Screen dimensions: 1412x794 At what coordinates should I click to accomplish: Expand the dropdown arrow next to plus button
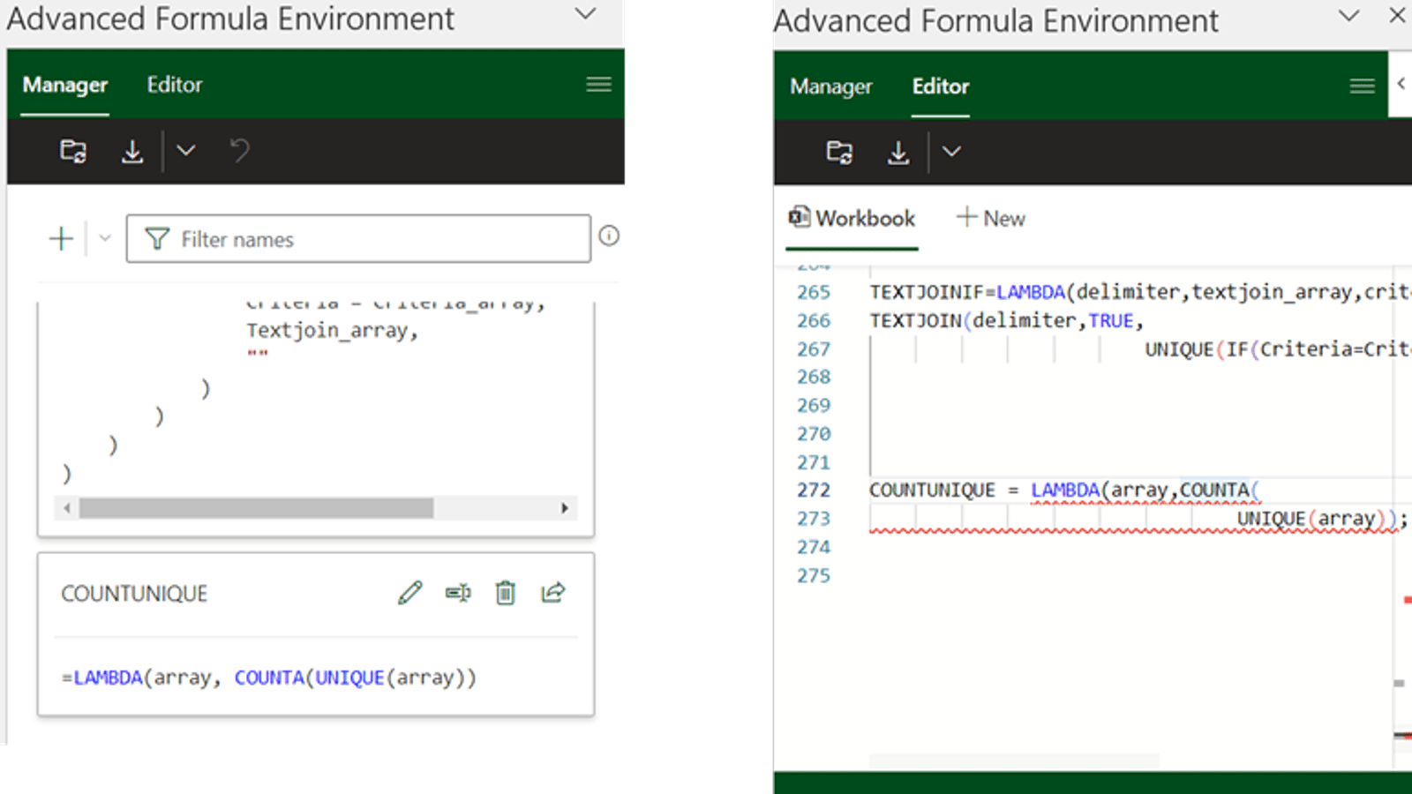click(x=105, y=238)
